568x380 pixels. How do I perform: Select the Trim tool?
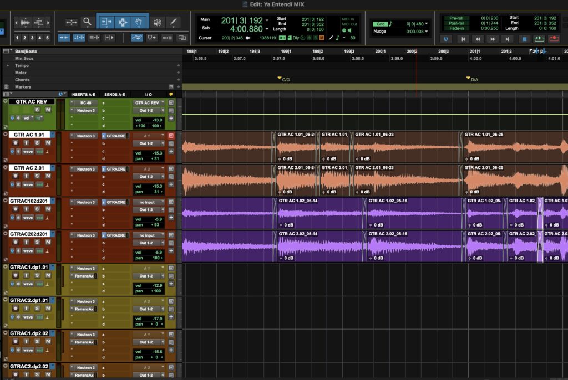point(106,23)
